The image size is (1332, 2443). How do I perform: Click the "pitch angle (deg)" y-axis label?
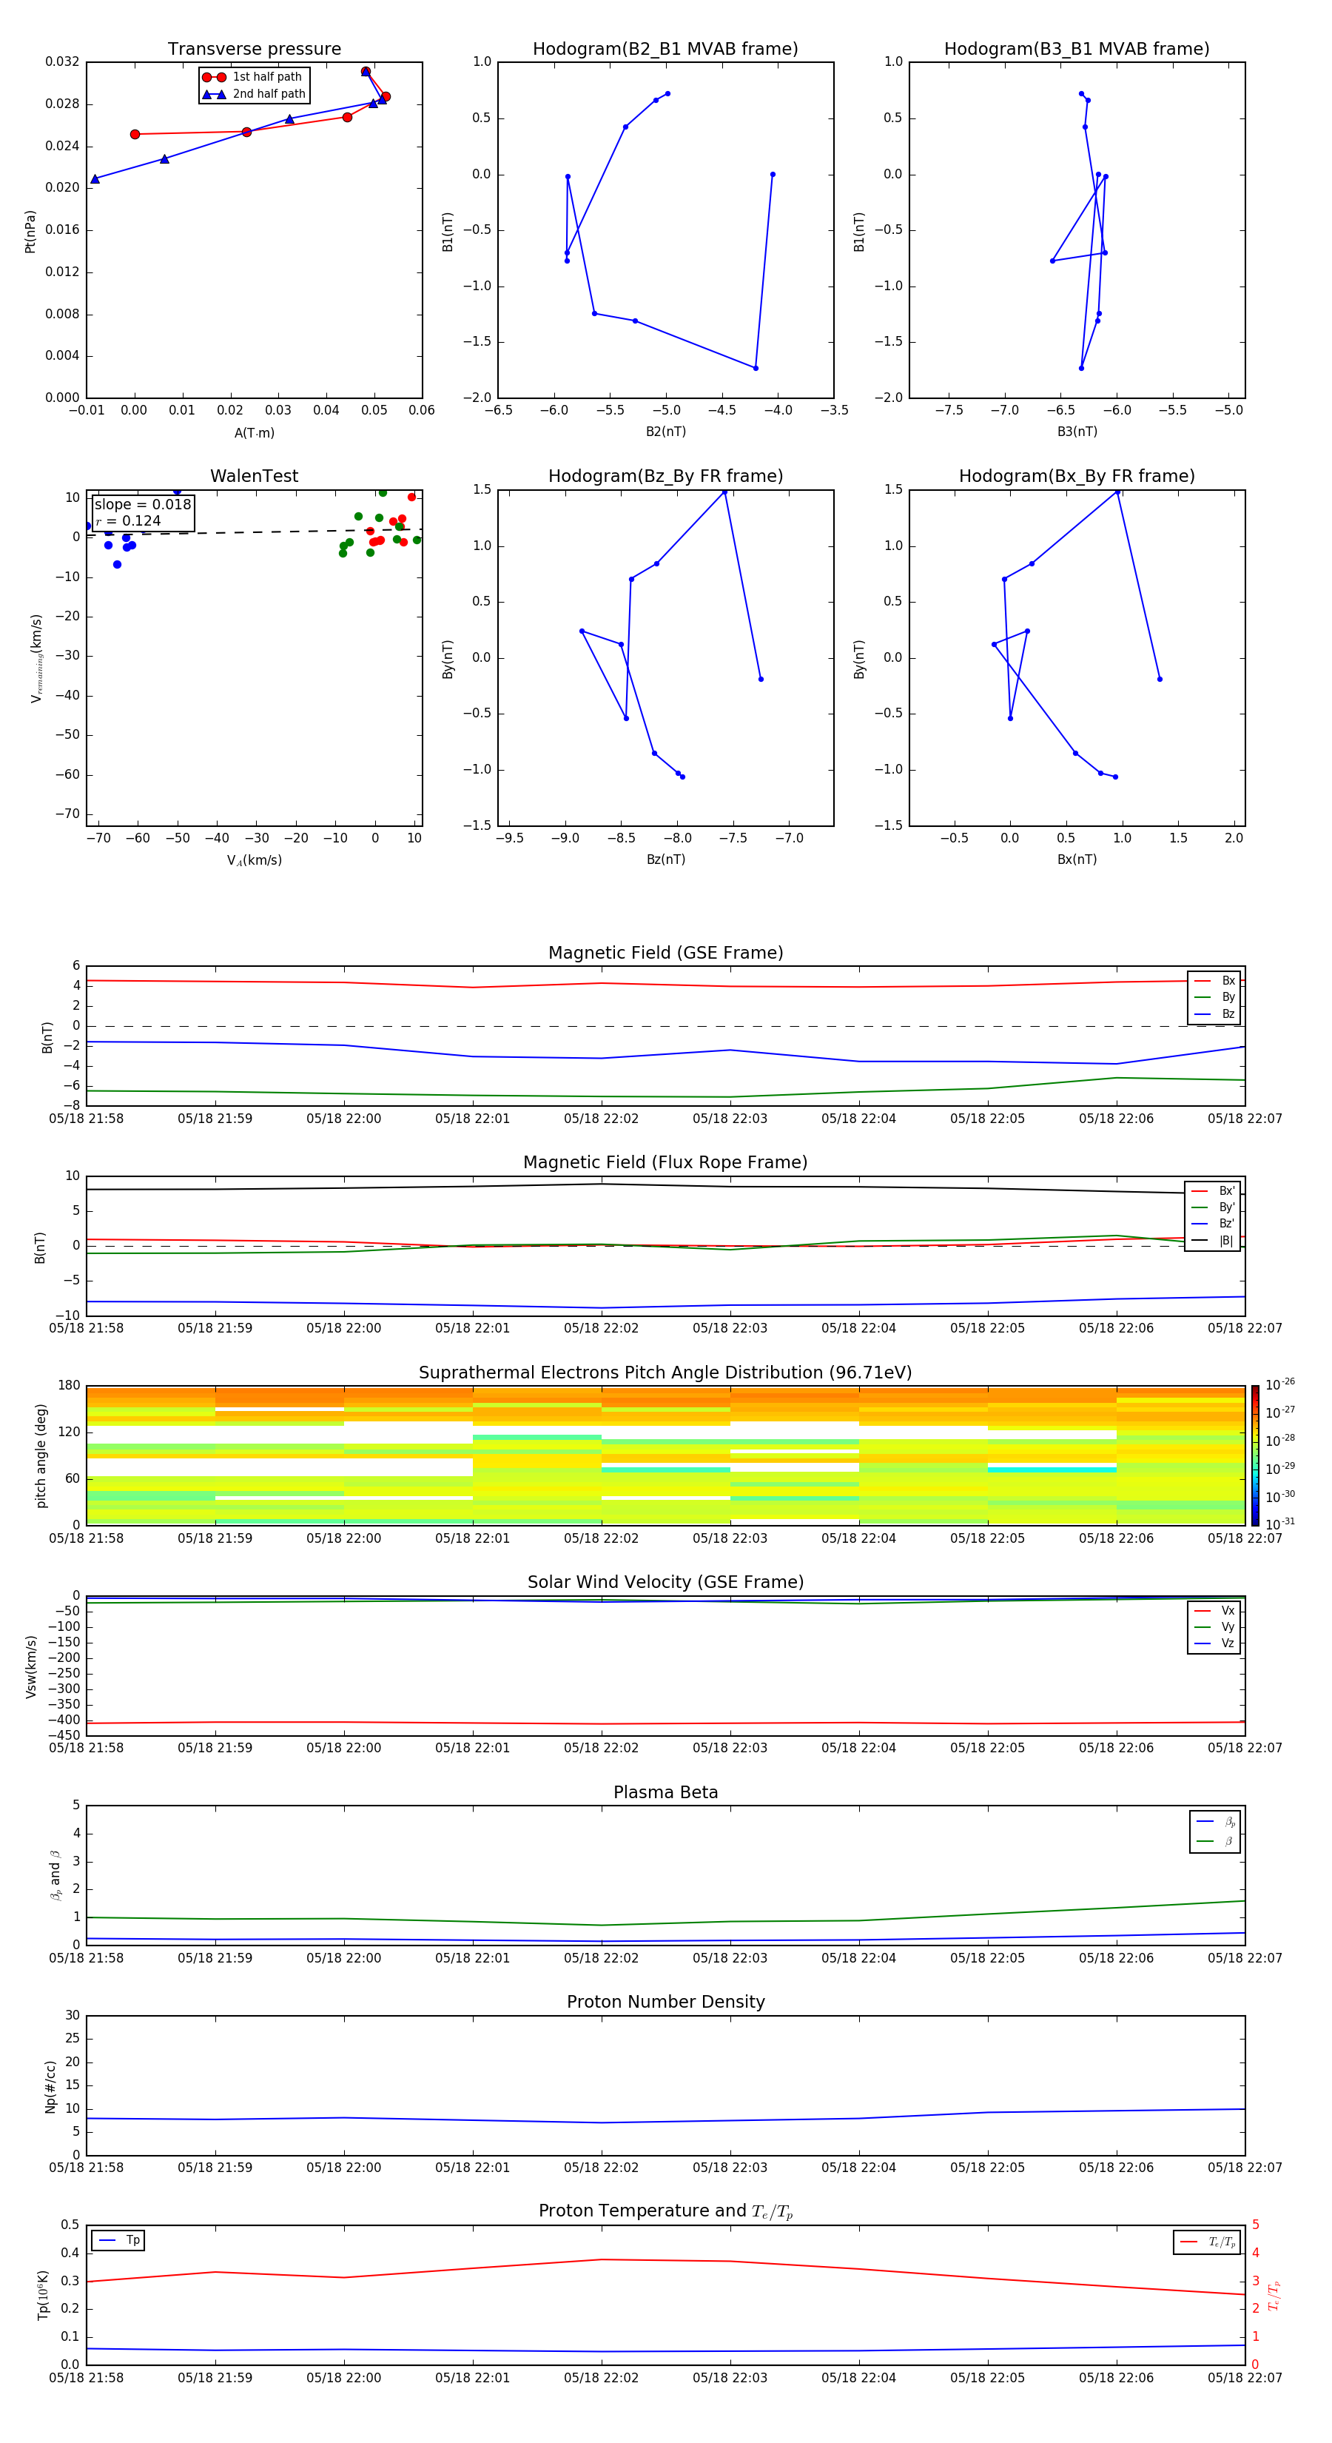point(40,1455)
